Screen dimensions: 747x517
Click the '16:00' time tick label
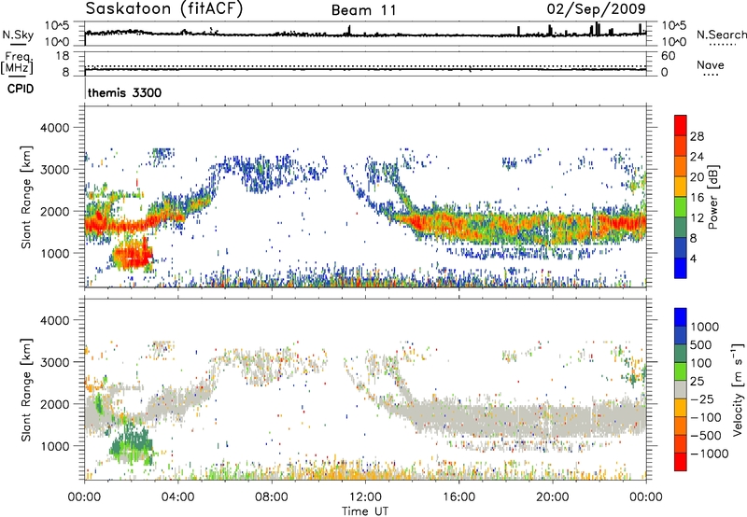(x=458, y=497)
